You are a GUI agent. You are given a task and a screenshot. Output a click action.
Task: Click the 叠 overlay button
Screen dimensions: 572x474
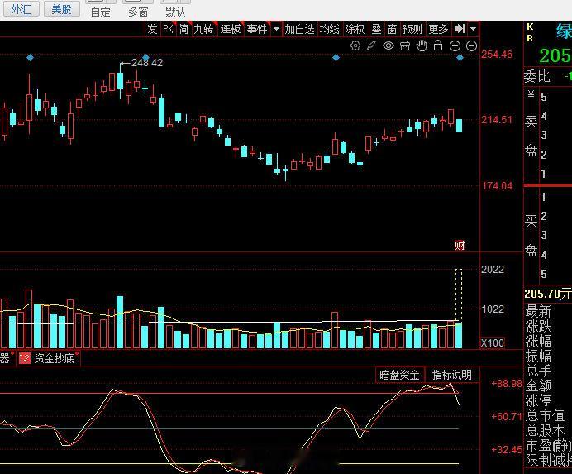376,29
